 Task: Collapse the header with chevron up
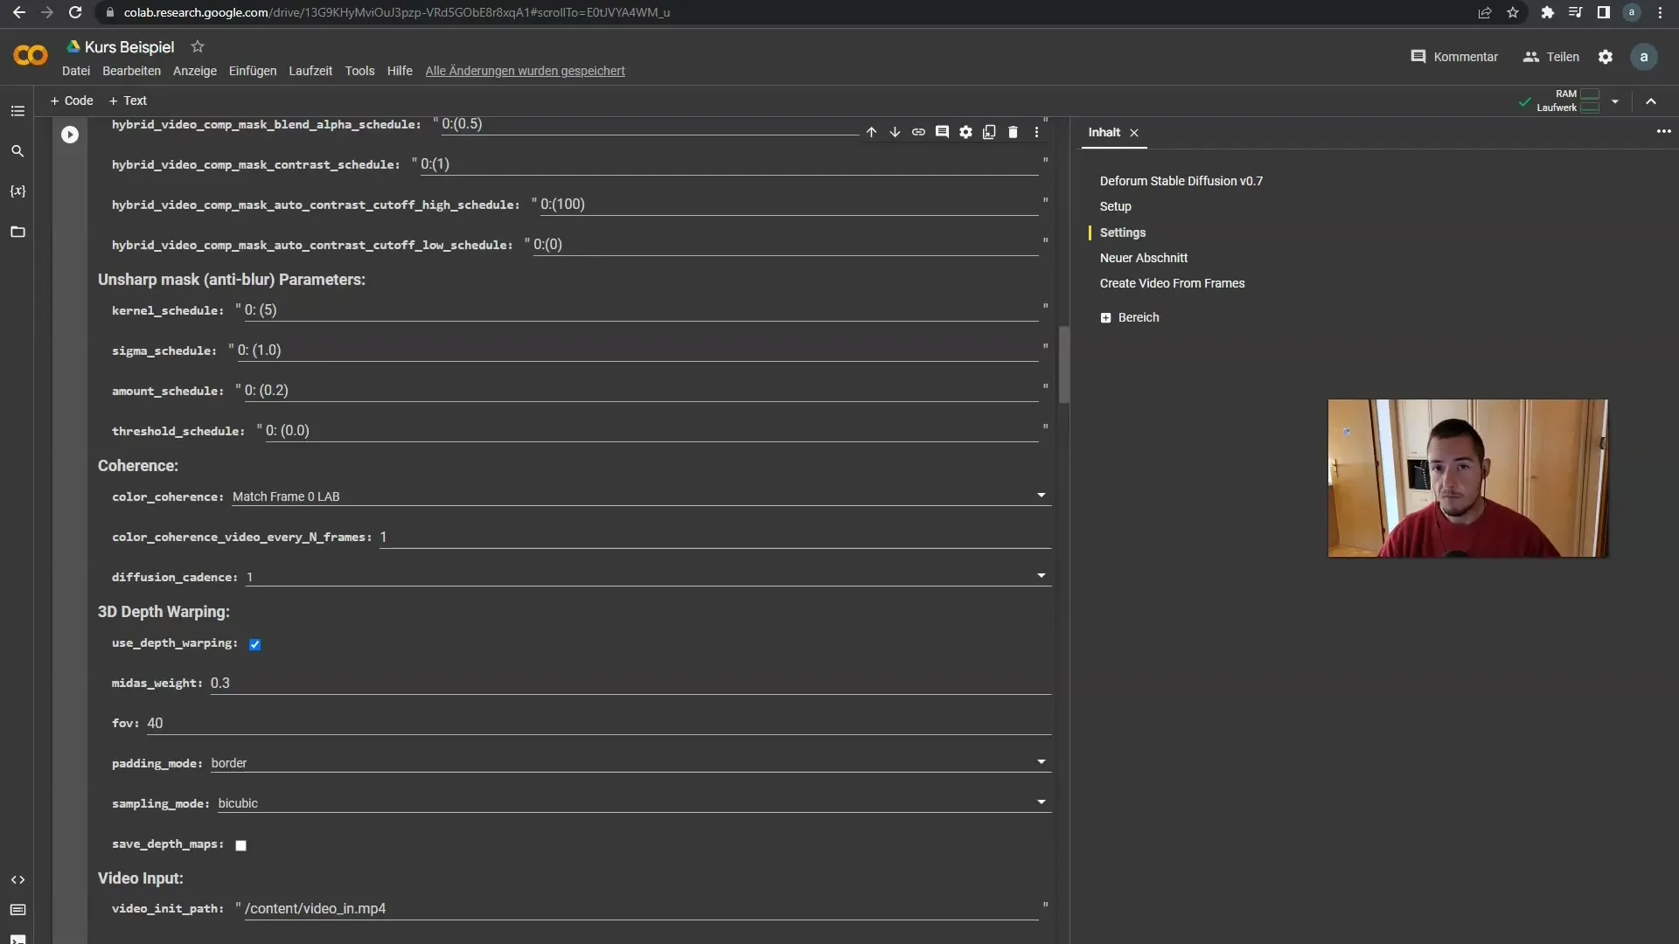(x=1651, y=101)
